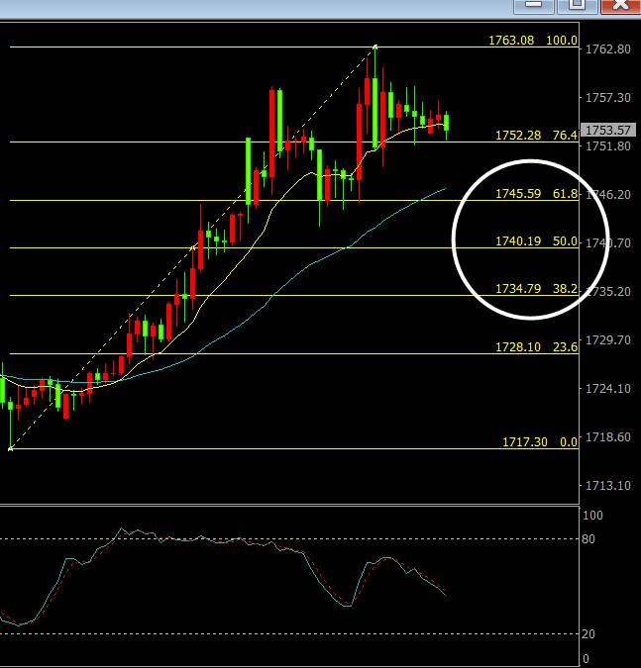The height and width of the screenshot is (668, 641).
Task: Click the 1752.28 76.4 Fibonacci label
Action: (x=536, y=136)
